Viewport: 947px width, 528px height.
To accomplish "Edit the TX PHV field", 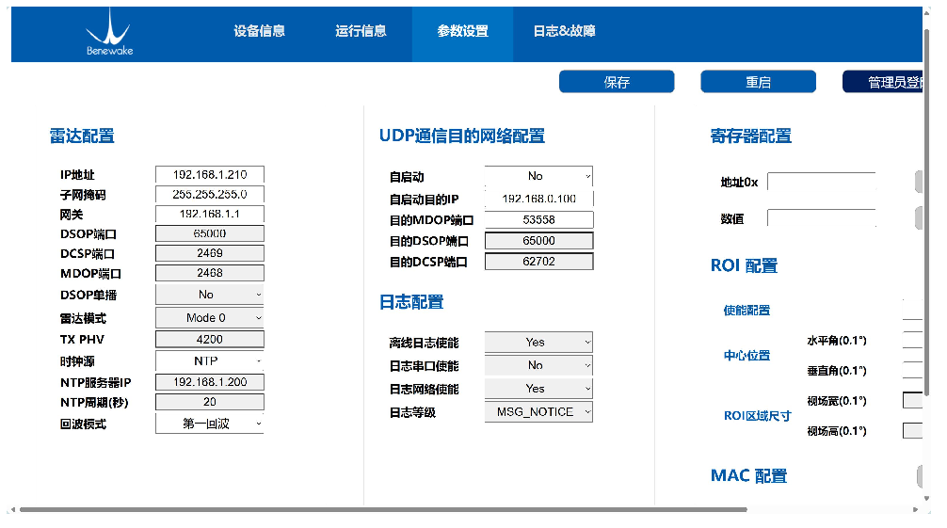I will (210, 340).
